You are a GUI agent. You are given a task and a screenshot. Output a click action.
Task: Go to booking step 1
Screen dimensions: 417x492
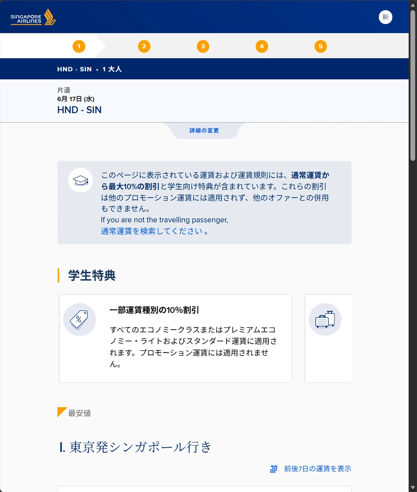[x=79, y=46]
